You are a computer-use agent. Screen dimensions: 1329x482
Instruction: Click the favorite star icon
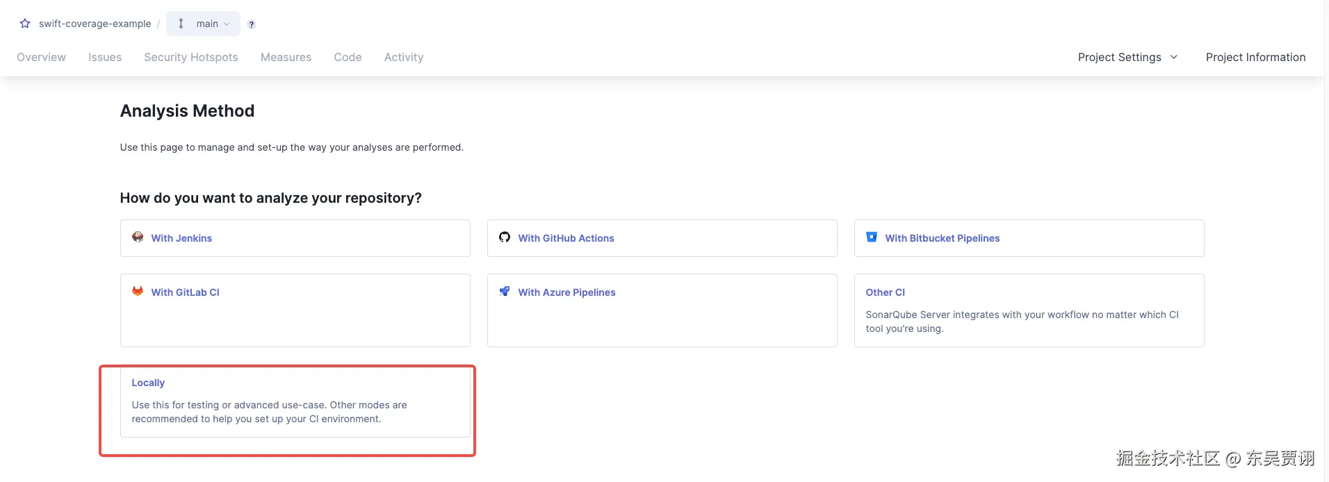[25, 24]
